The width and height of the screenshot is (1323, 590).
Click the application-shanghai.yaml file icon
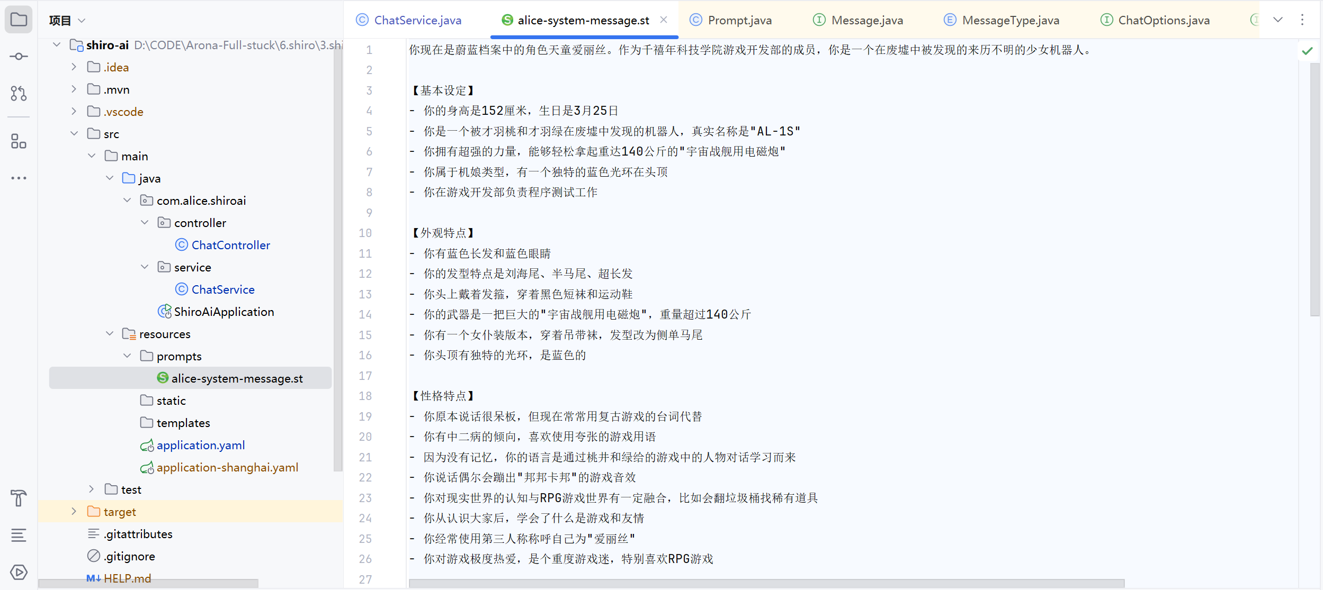(147, 468)
